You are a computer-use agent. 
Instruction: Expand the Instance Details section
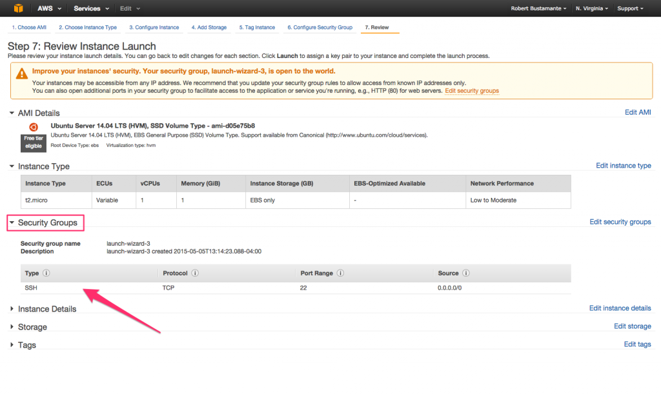click(x=12, y=309)
